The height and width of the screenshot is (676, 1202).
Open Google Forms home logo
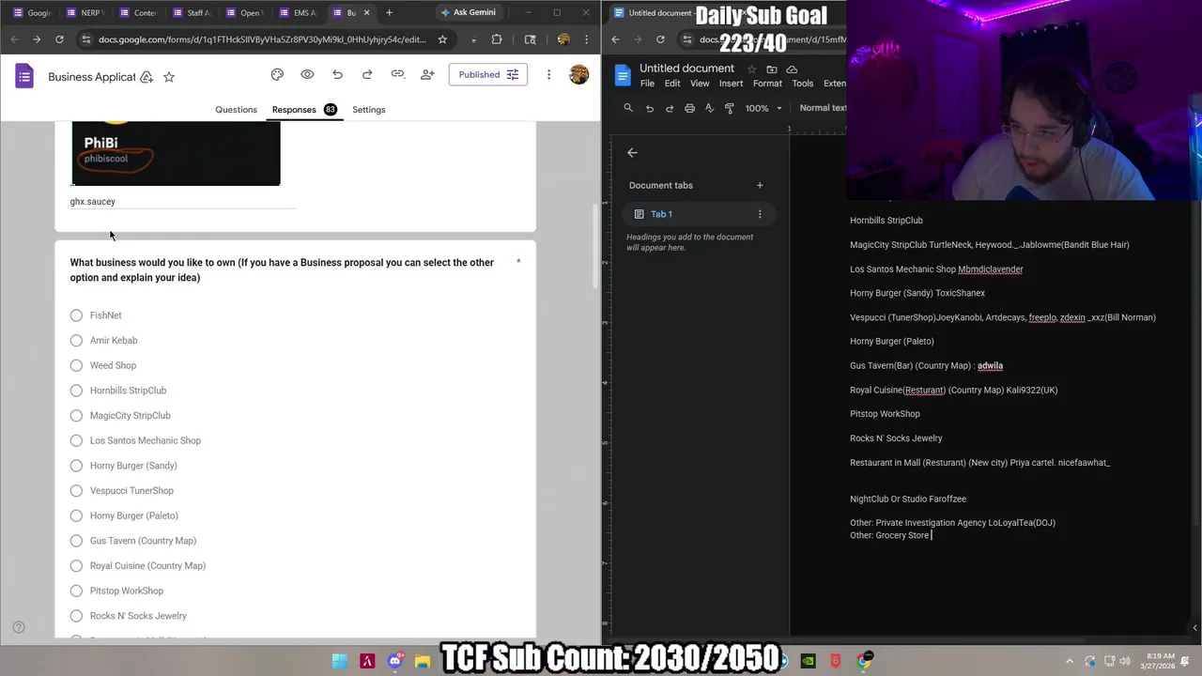(x=24, y=76)
